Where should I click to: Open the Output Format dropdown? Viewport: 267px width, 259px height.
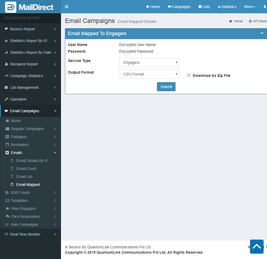(149, 74)
